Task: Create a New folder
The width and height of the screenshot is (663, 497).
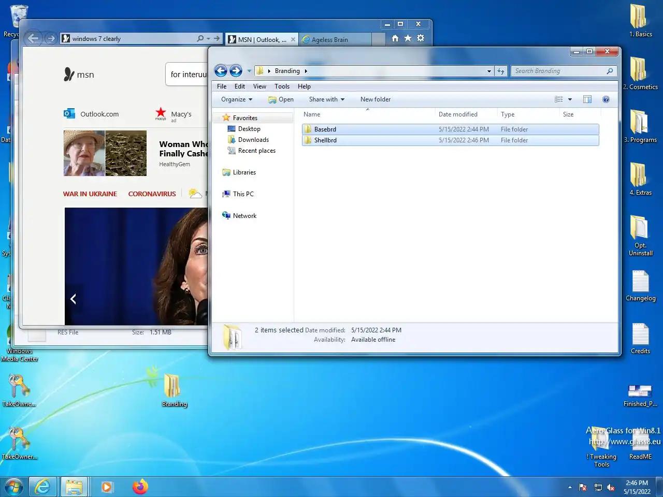Action: click(x=376, y=99)
